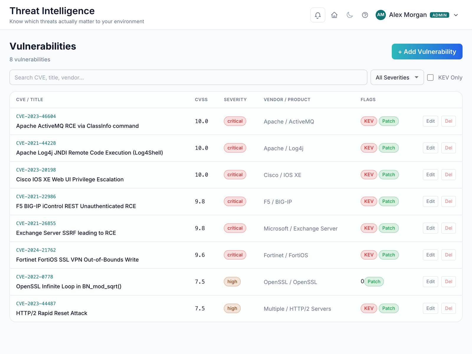This screenshot has width=472, height=354.
Task: Open CVE-2023-20198 link
Action: (36, 170)
